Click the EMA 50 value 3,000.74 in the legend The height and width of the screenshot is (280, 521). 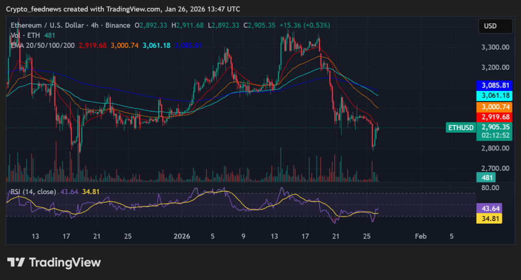tap(125, 45)
